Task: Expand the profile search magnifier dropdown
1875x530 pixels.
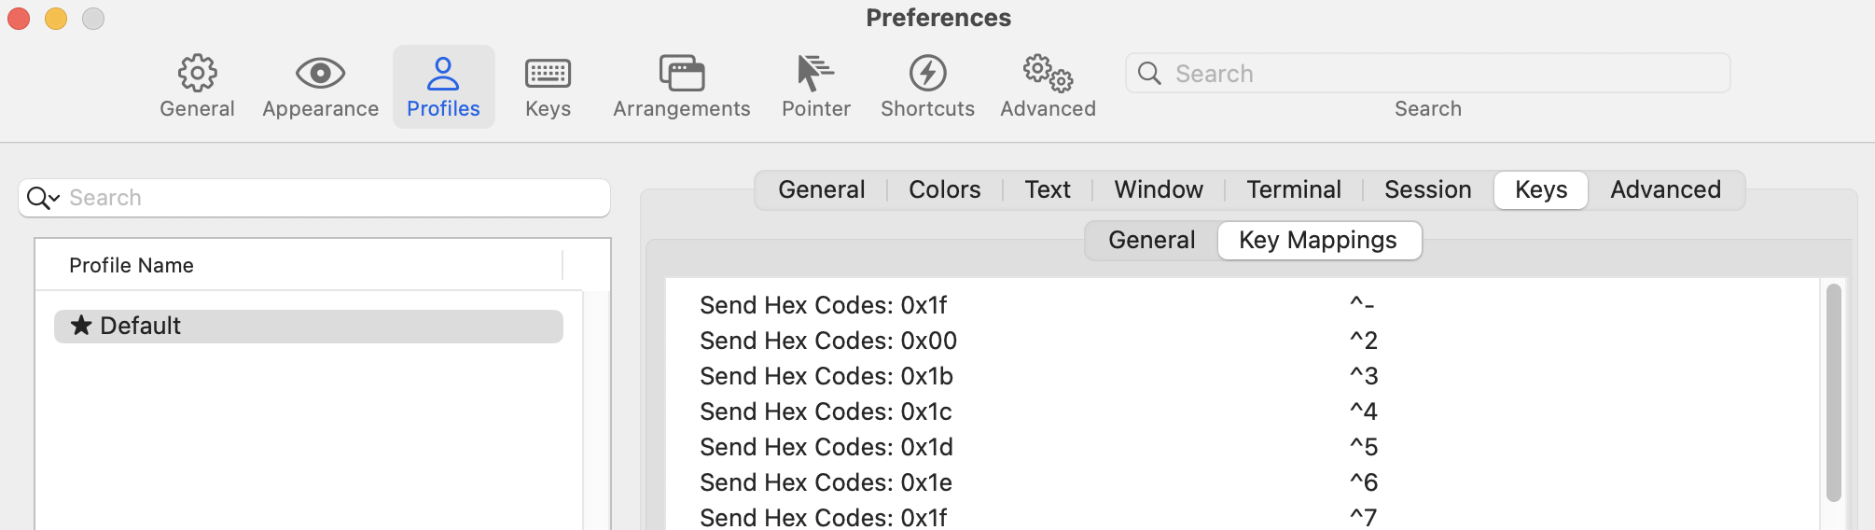Action: [43, 198]
